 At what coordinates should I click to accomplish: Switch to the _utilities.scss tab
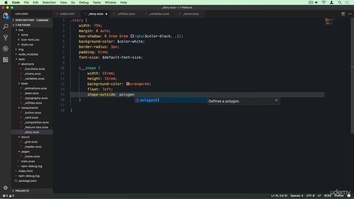point(126,14)
